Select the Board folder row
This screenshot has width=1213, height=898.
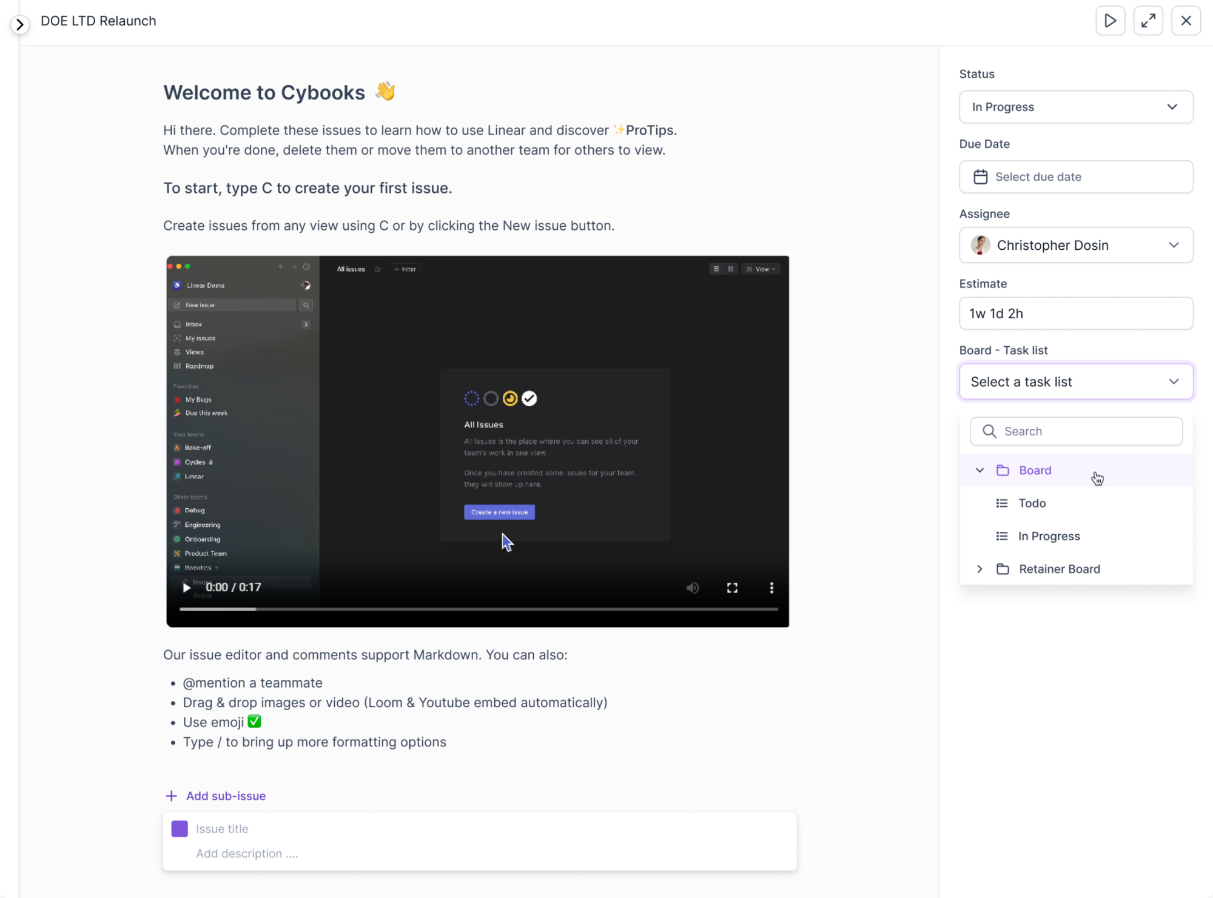point(1076,470)
